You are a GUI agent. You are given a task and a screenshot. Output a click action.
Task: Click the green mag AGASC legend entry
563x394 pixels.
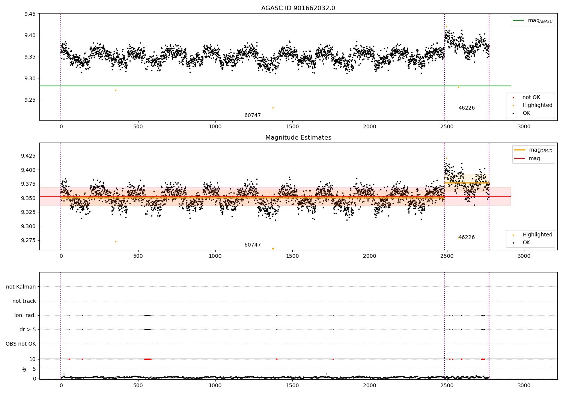coord(533,21)
